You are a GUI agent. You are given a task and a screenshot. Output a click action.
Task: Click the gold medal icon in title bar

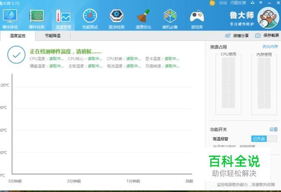tap(212, 3)
